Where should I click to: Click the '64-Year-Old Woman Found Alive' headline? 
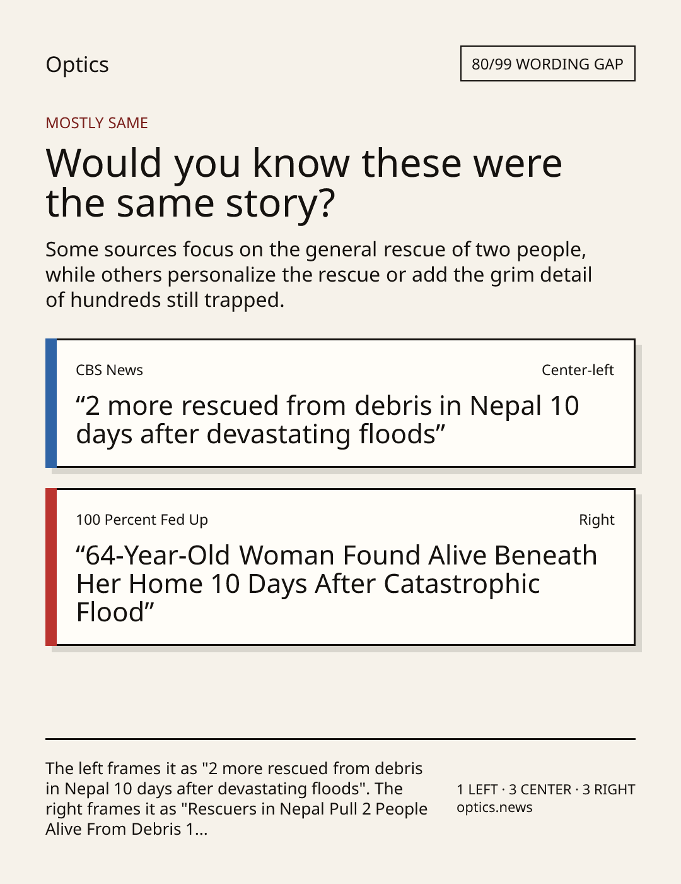[336, 584]
